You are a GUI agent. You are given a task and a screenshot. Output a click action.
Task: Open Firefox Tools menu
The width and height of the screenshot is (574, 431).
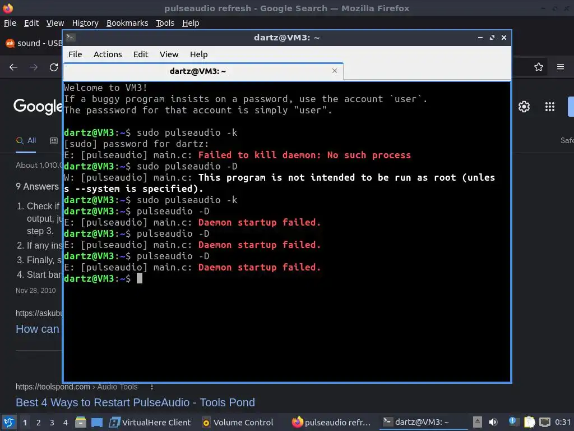click(165, 23)
